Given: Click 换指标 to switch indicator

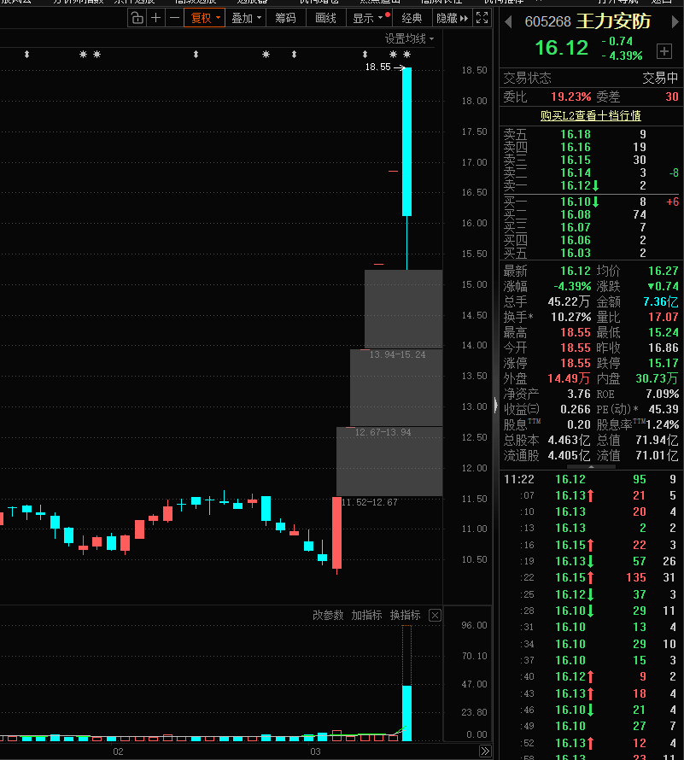Looking at the screenshot, I should click(405, 615).
